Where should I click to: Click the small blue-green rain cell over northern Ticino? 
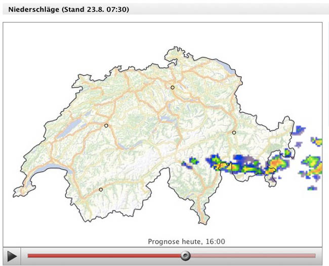click(194, 161)
